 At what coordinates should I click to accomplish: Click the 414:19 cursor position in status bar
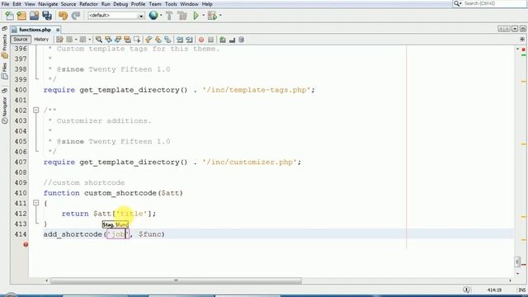[x=494, y=290]
